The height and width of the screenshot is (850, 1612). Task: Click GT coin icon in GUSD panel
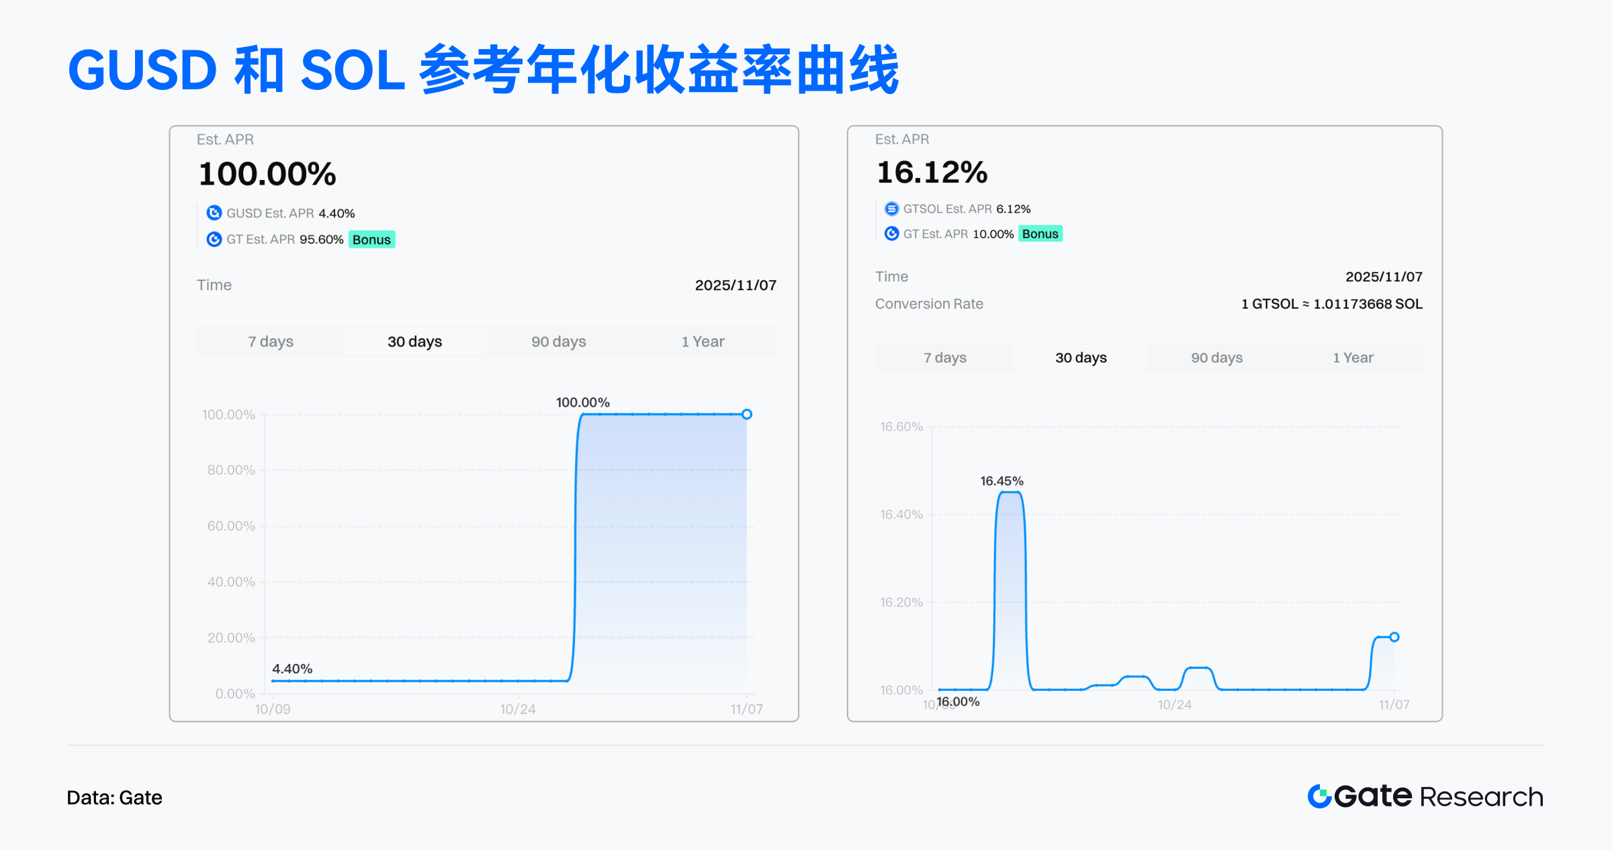coord(214,239)
